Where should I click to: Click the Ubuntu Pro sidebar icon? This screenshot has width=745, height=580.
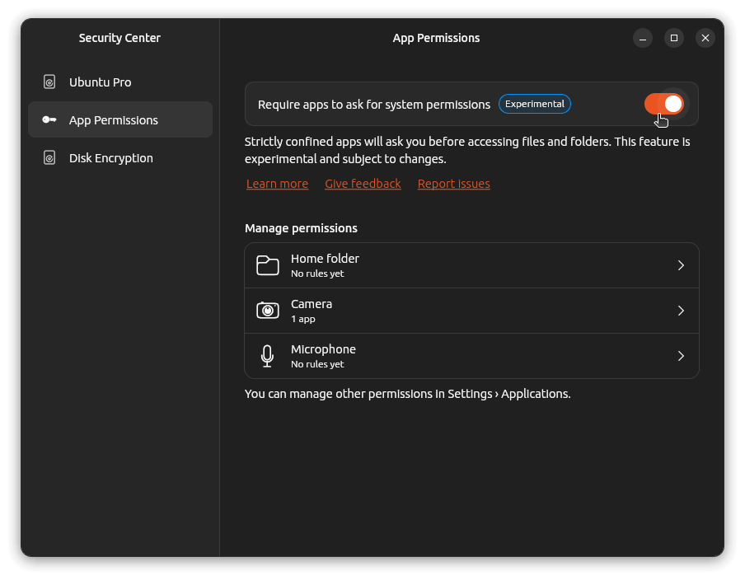pos(49,82)
